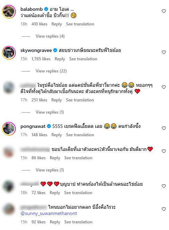
Task: Like skywongravee's comment with the heart icon
Action: (x=163, y=52)
